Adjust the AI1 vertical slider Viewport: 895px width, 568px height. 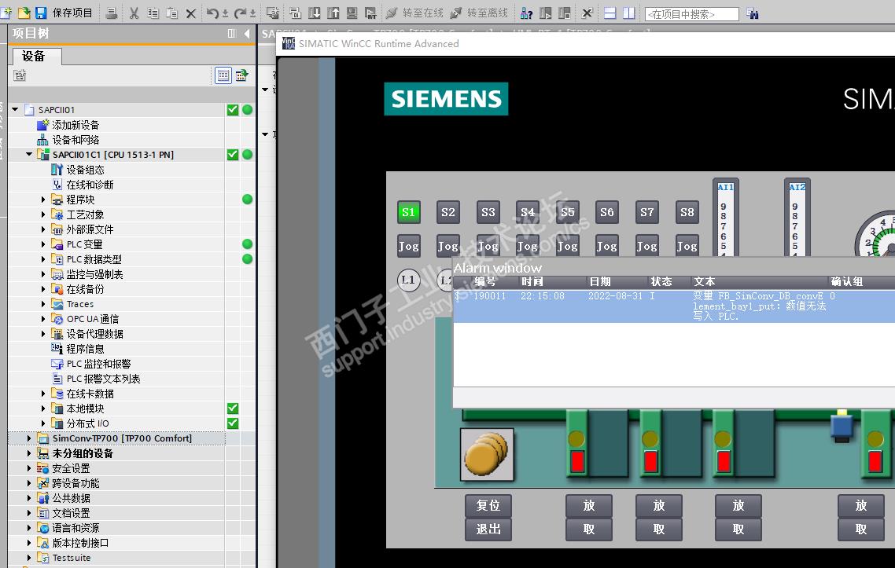(x=725, y=219)
